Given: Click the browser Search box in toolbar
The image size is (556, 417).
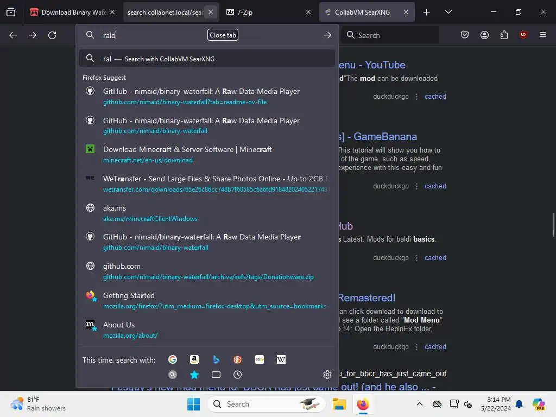Looking at the screenshot, I should pos(390,35).
